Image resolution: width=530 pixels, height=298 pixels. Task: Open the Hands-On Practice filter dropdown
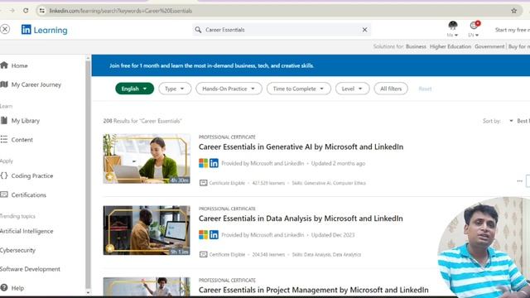[229, 89]
